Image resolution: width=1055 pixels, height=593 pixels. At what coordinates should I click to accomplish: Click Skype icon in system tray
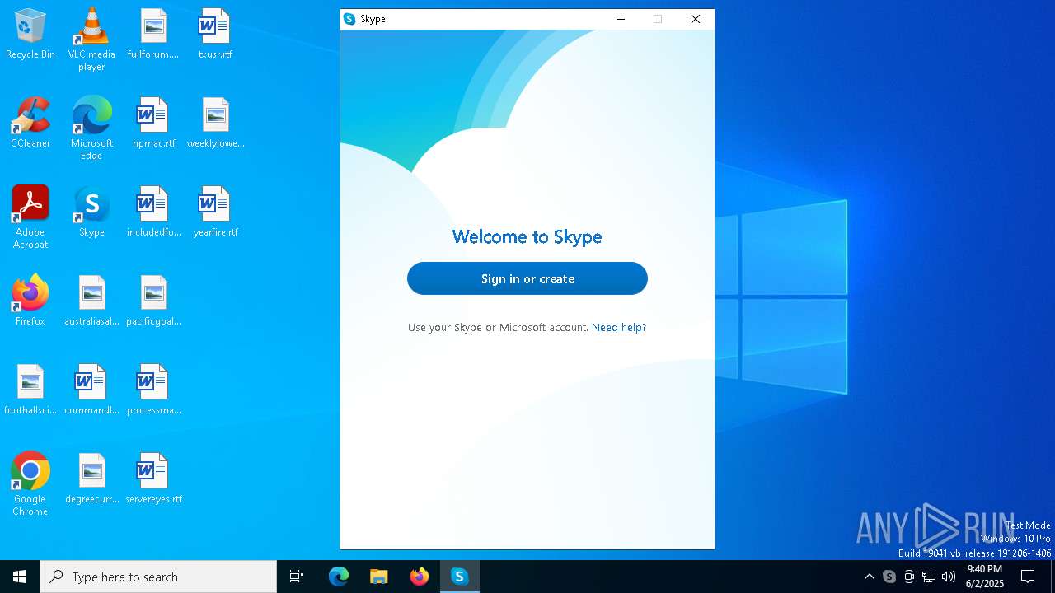(889, 577)
